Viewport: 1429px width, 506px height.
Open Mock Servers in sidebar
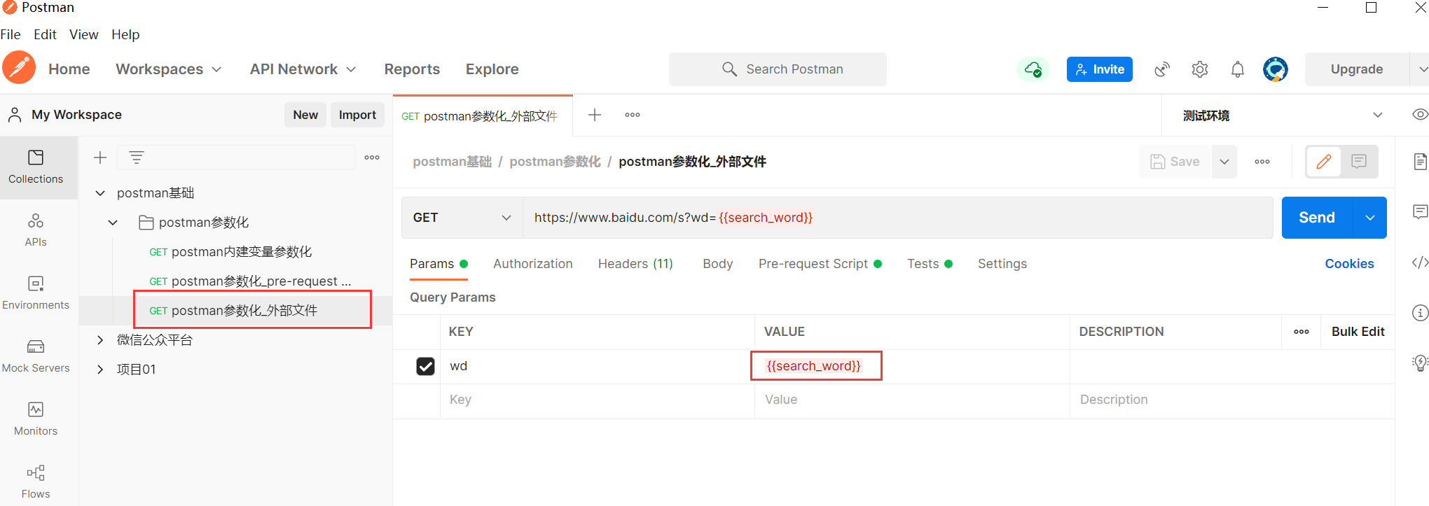(36, 355)
